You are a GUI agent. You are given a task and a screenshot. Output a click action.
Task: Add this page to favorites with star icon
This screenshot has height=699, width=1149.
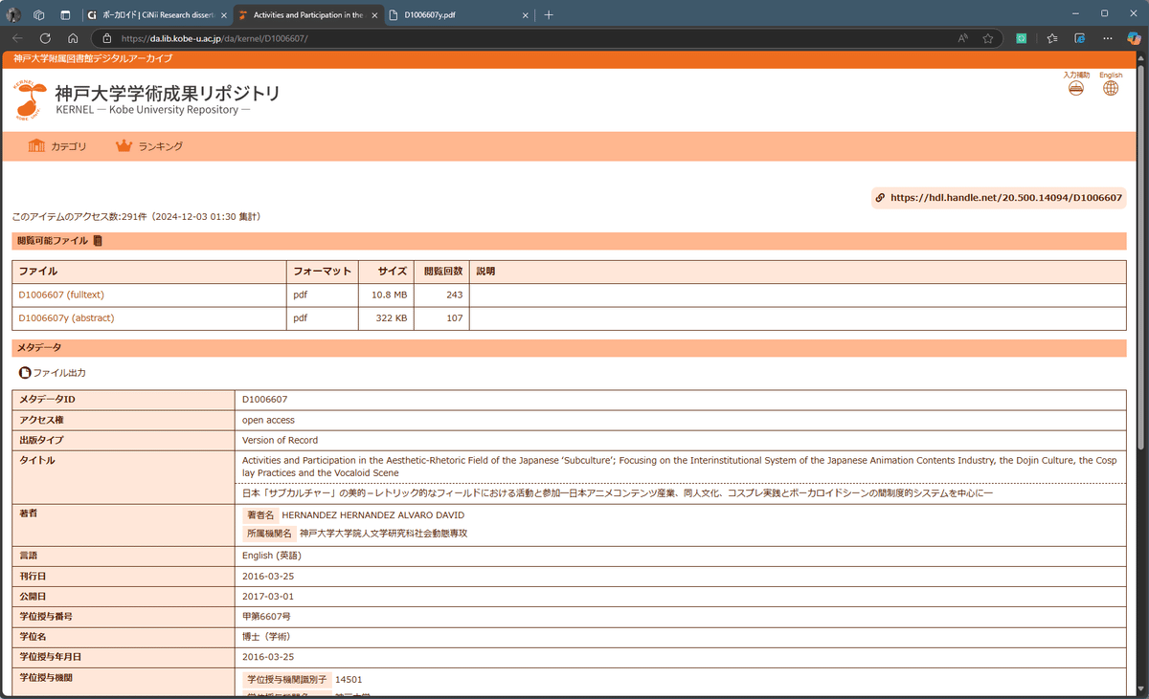point(988,38)
